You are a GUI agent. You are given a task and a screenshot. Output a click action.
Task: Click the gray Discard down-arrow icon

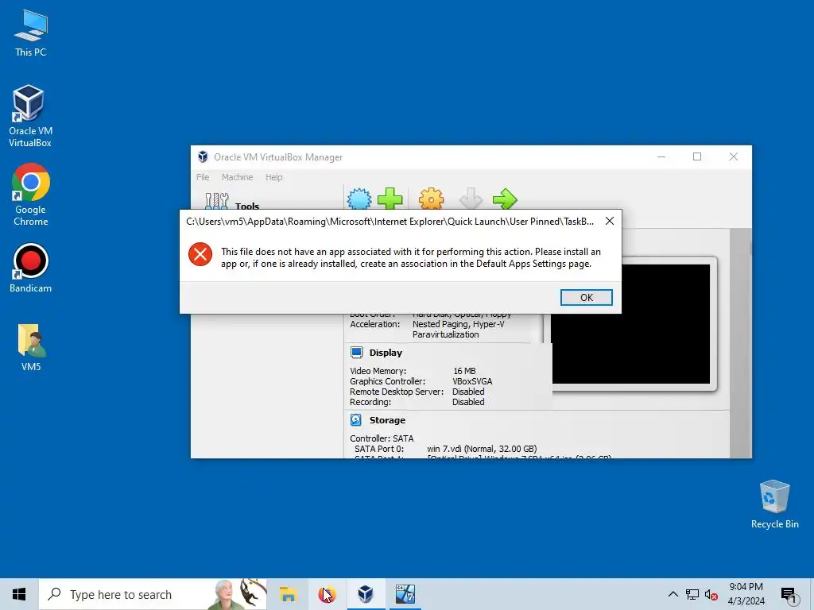(471, 198)
